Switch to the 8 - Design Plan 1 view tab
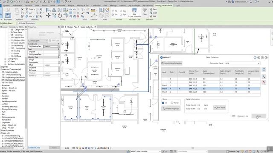Viewport: 273px width, 153px height. tap(79, 27)
